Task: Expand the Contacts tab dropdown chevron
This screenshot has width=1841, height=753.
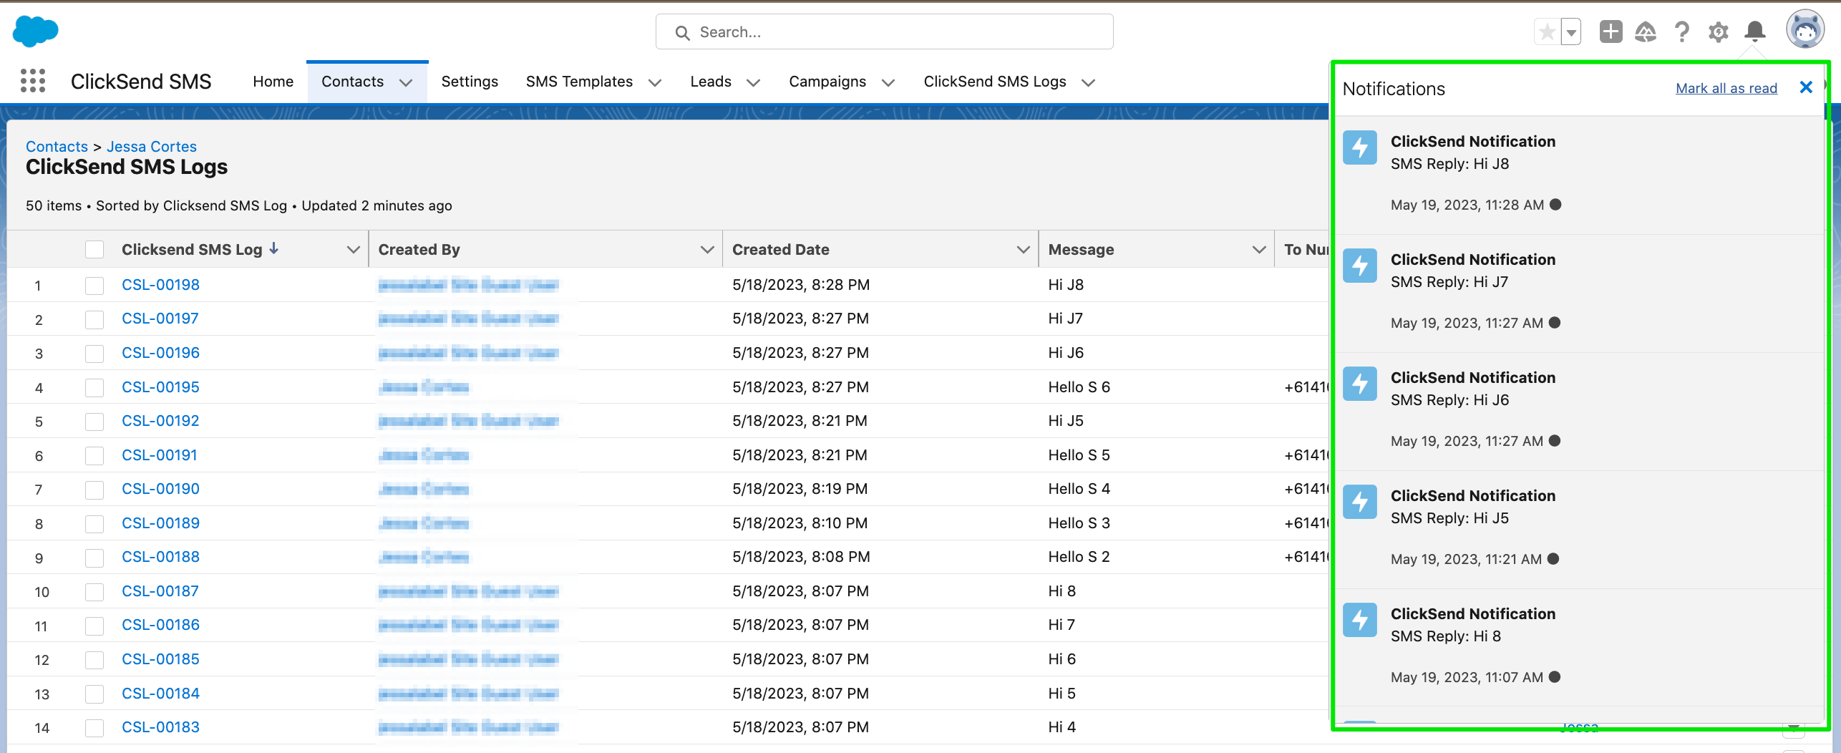Action: pyautogui.click(x=406, y=82)
